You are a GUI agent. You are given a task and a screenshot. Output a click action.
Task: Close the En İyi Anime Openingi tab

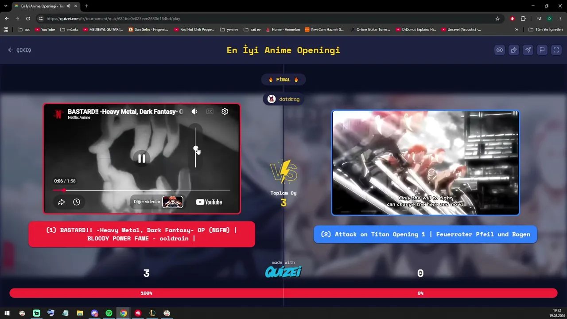point(76,6)
